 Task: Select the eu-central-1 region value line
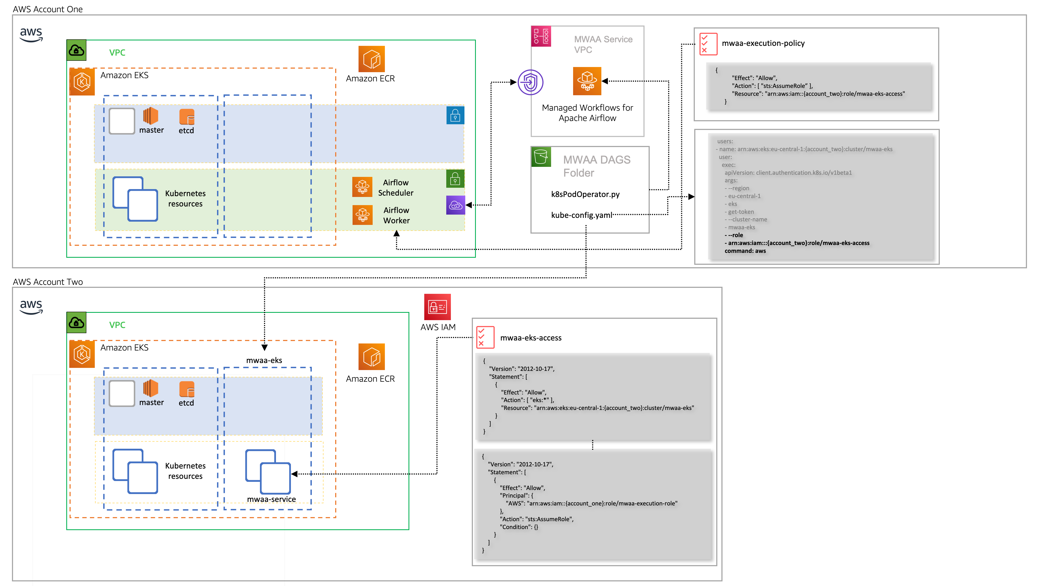[743, 196]
